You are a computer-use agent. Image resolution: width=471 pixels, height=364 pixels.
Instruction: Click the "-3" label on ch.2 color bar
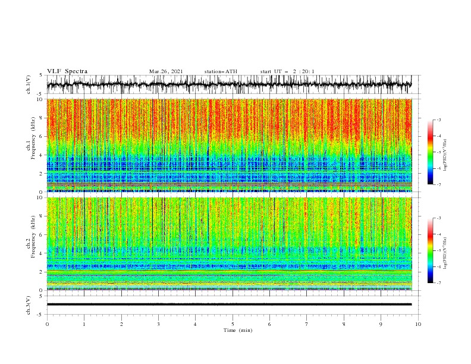(x=438, y=218)
